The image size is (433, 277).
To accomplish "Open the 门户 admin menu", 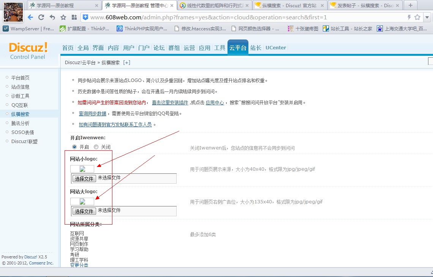I will point(144,48).
